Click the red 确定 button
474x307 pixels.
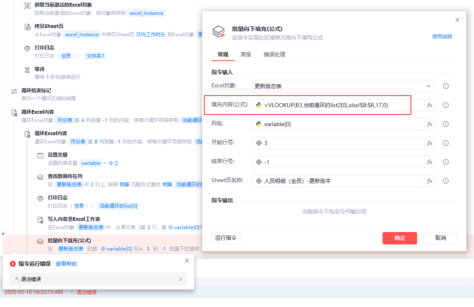tap(400, 238)
